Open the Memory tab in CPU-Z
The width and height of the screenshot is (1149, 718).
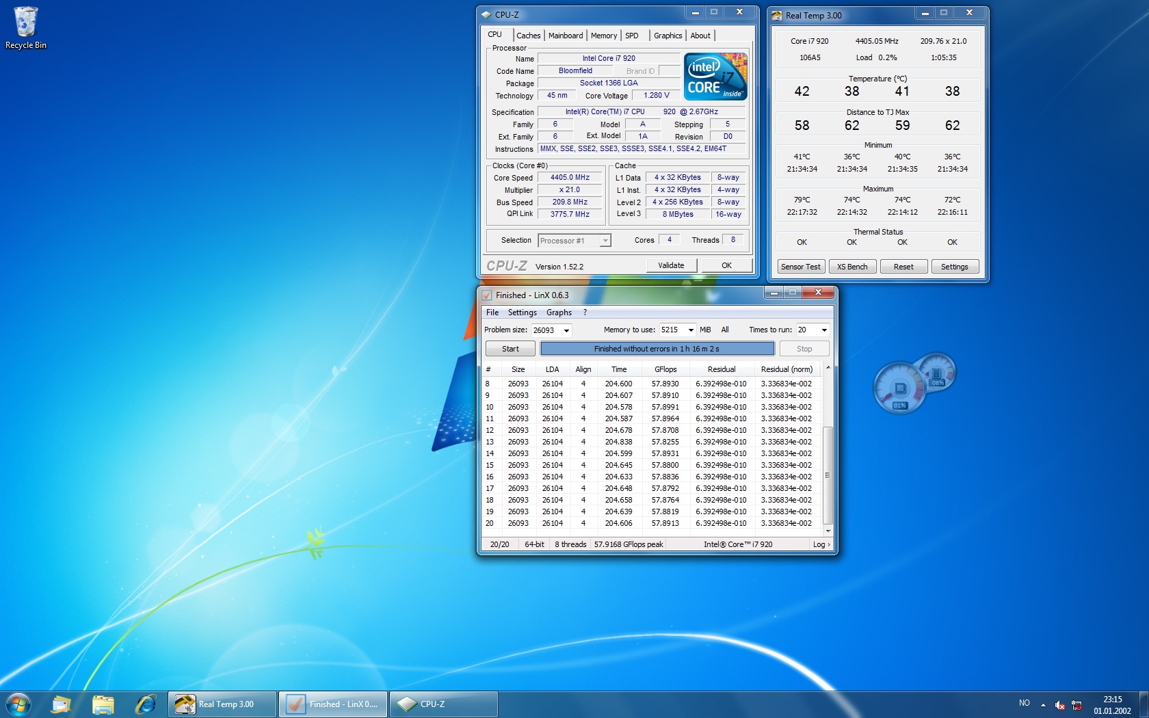coord(604,36)
